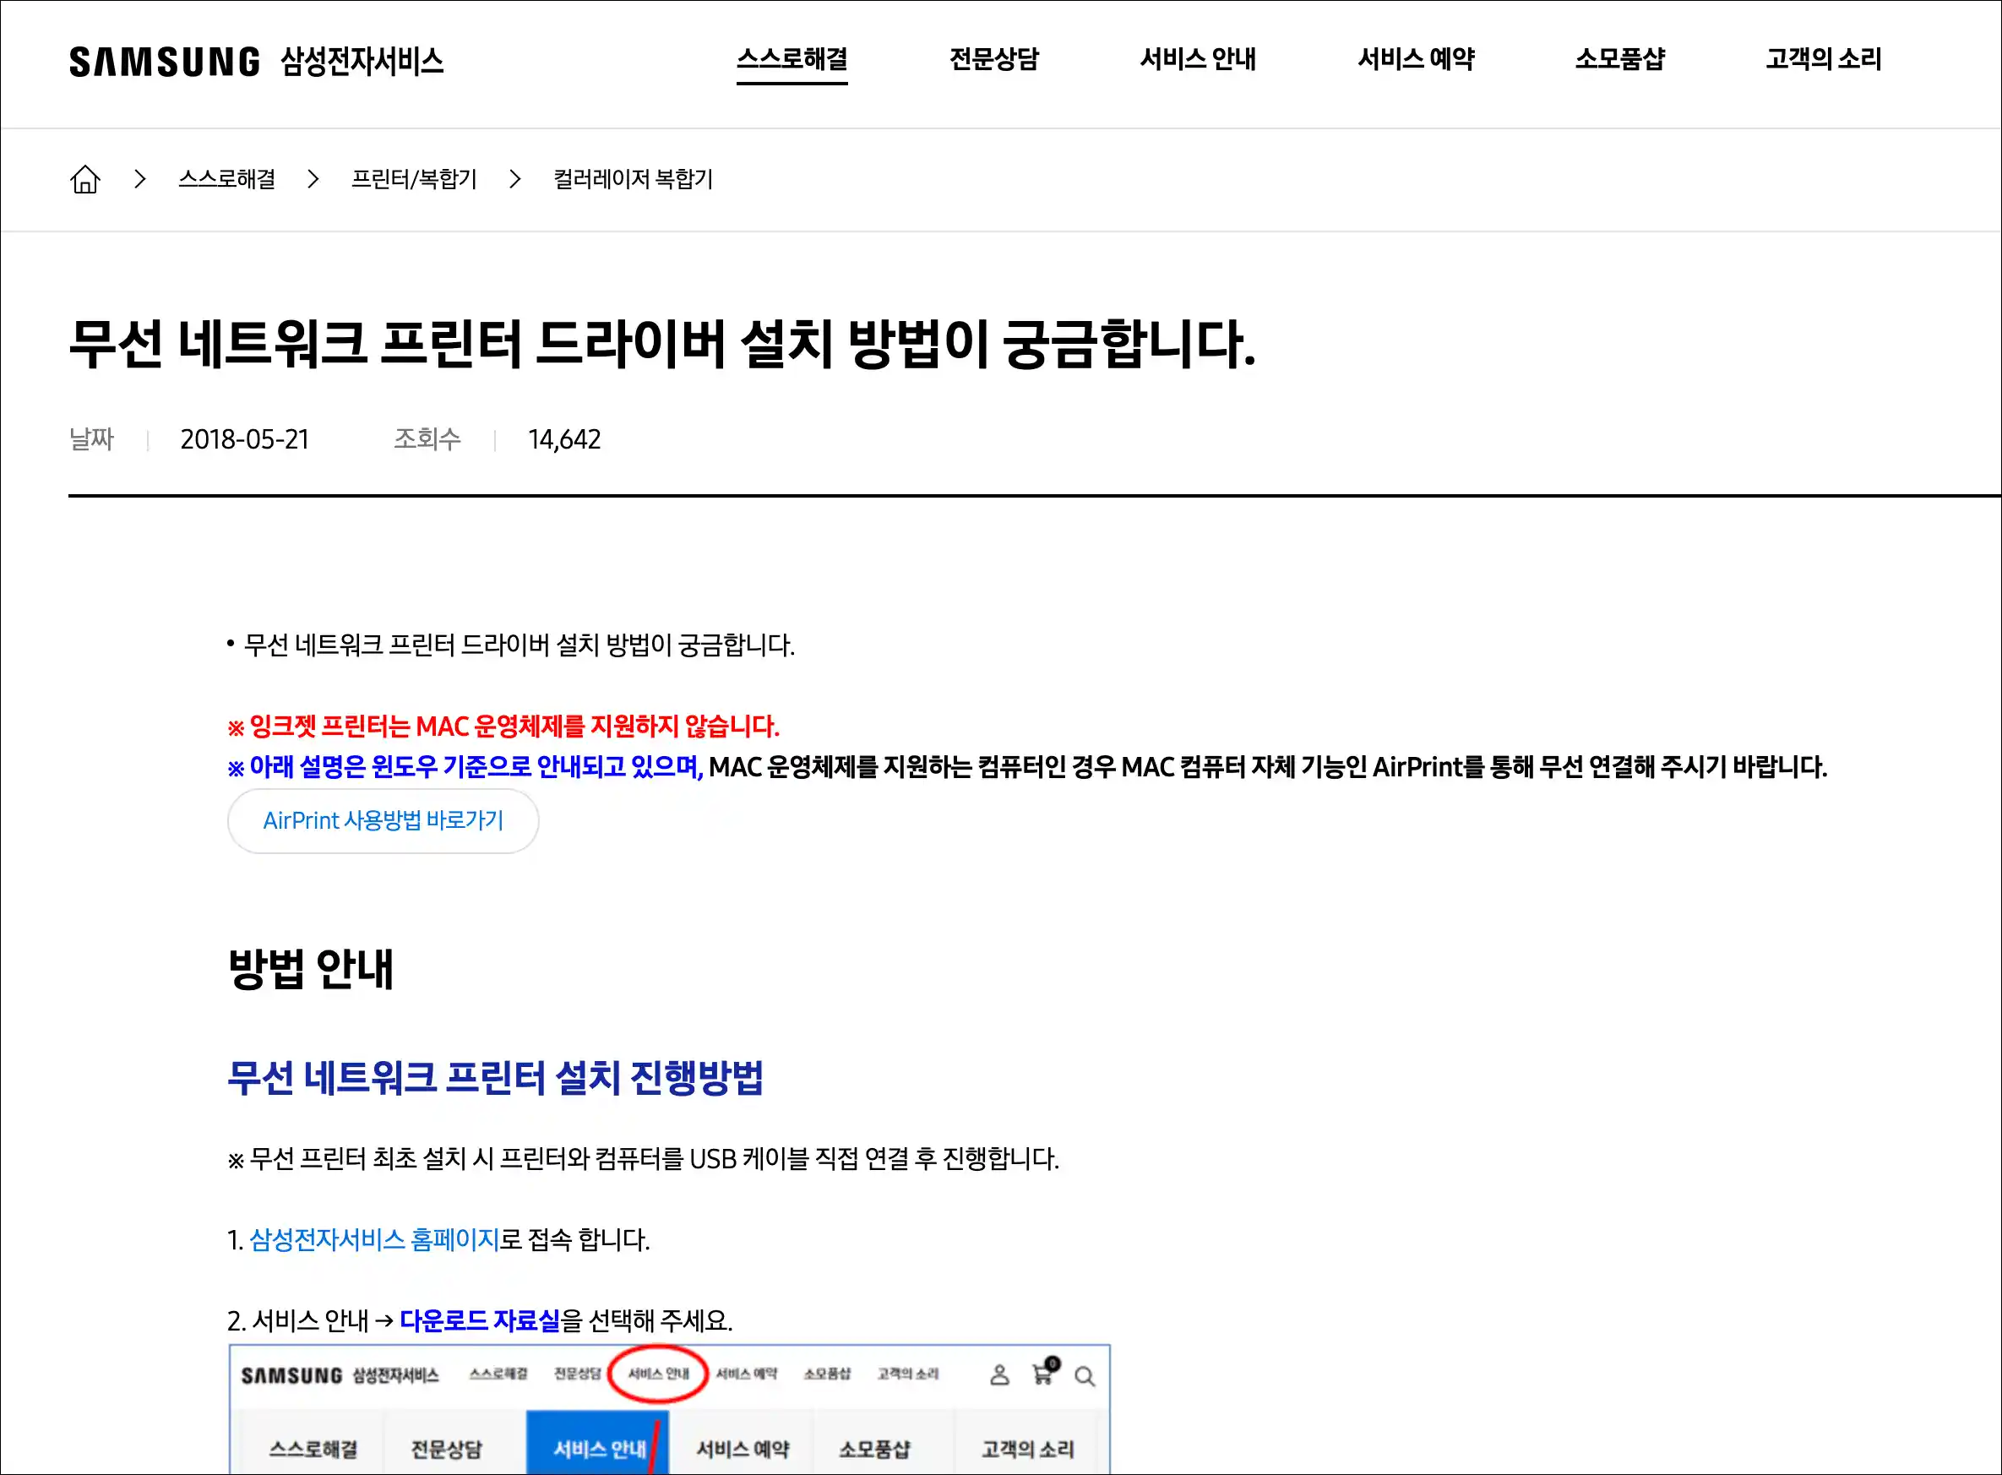Click the home icon in breadcrumb
The height and width of the screenshot is (1475, 2002).
click(84, 179)
